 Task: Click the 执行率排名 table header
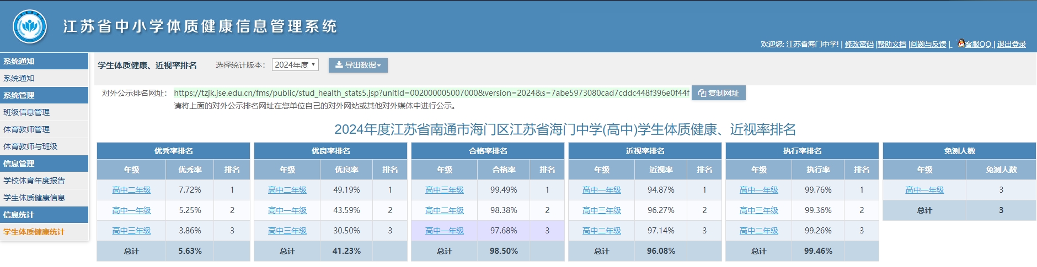tap(802, 151)
